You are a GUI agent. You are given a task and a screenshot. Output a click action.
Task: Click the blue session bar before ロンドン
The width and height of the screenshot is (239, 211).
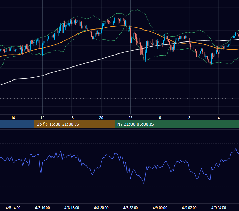click(17, 124)
